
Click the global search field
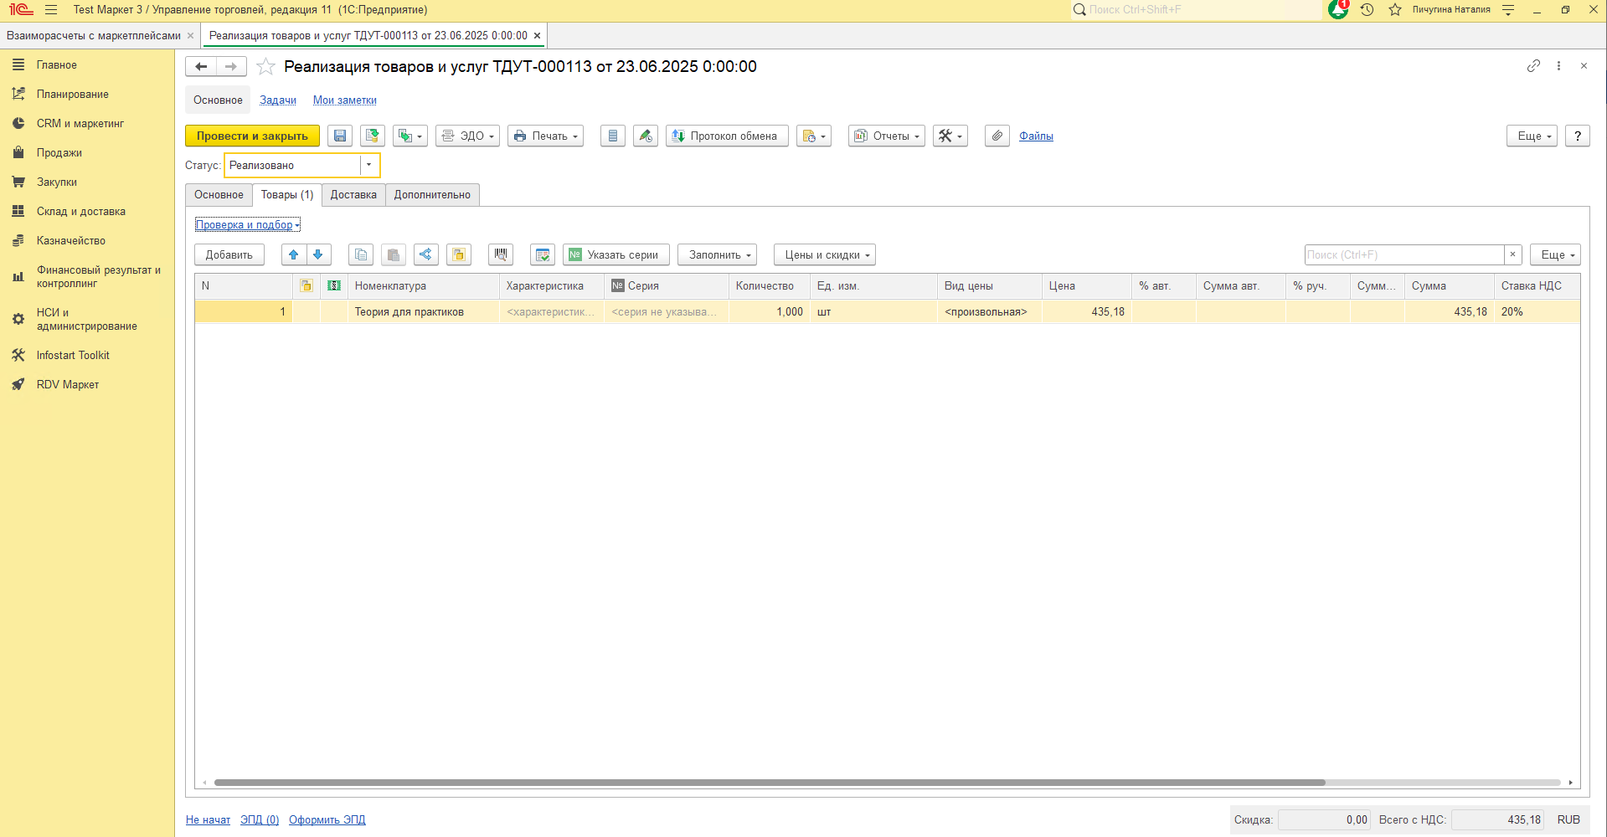1197,9
